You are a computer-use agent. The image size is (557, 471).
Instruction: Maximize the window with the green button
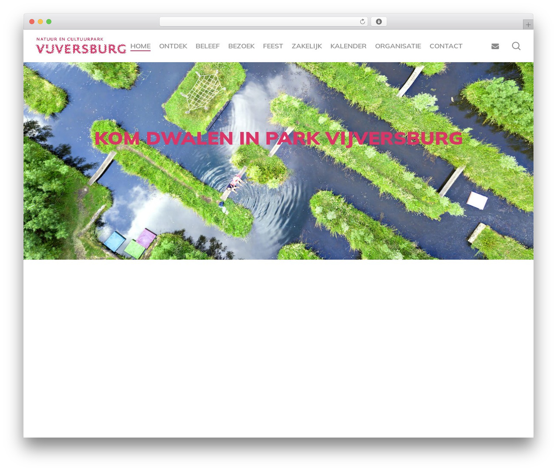[x=49, y=22]
